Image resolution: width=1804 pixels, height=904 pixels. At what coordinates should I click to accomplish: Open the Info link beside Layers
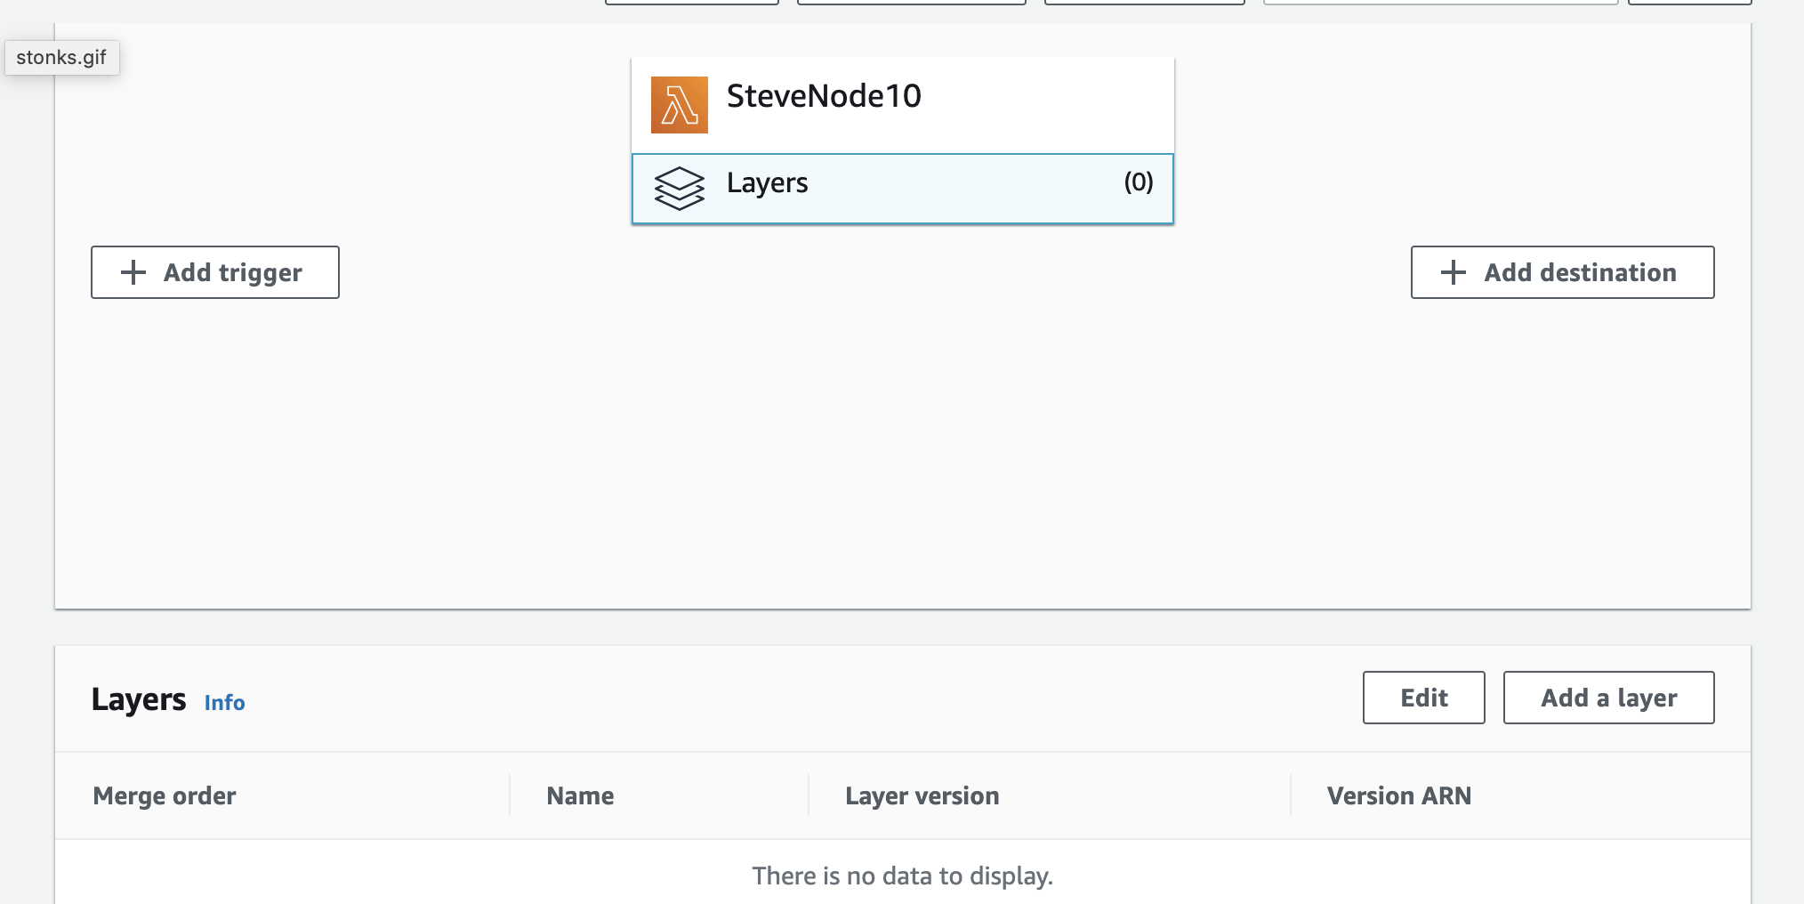(x=224, y=703)
